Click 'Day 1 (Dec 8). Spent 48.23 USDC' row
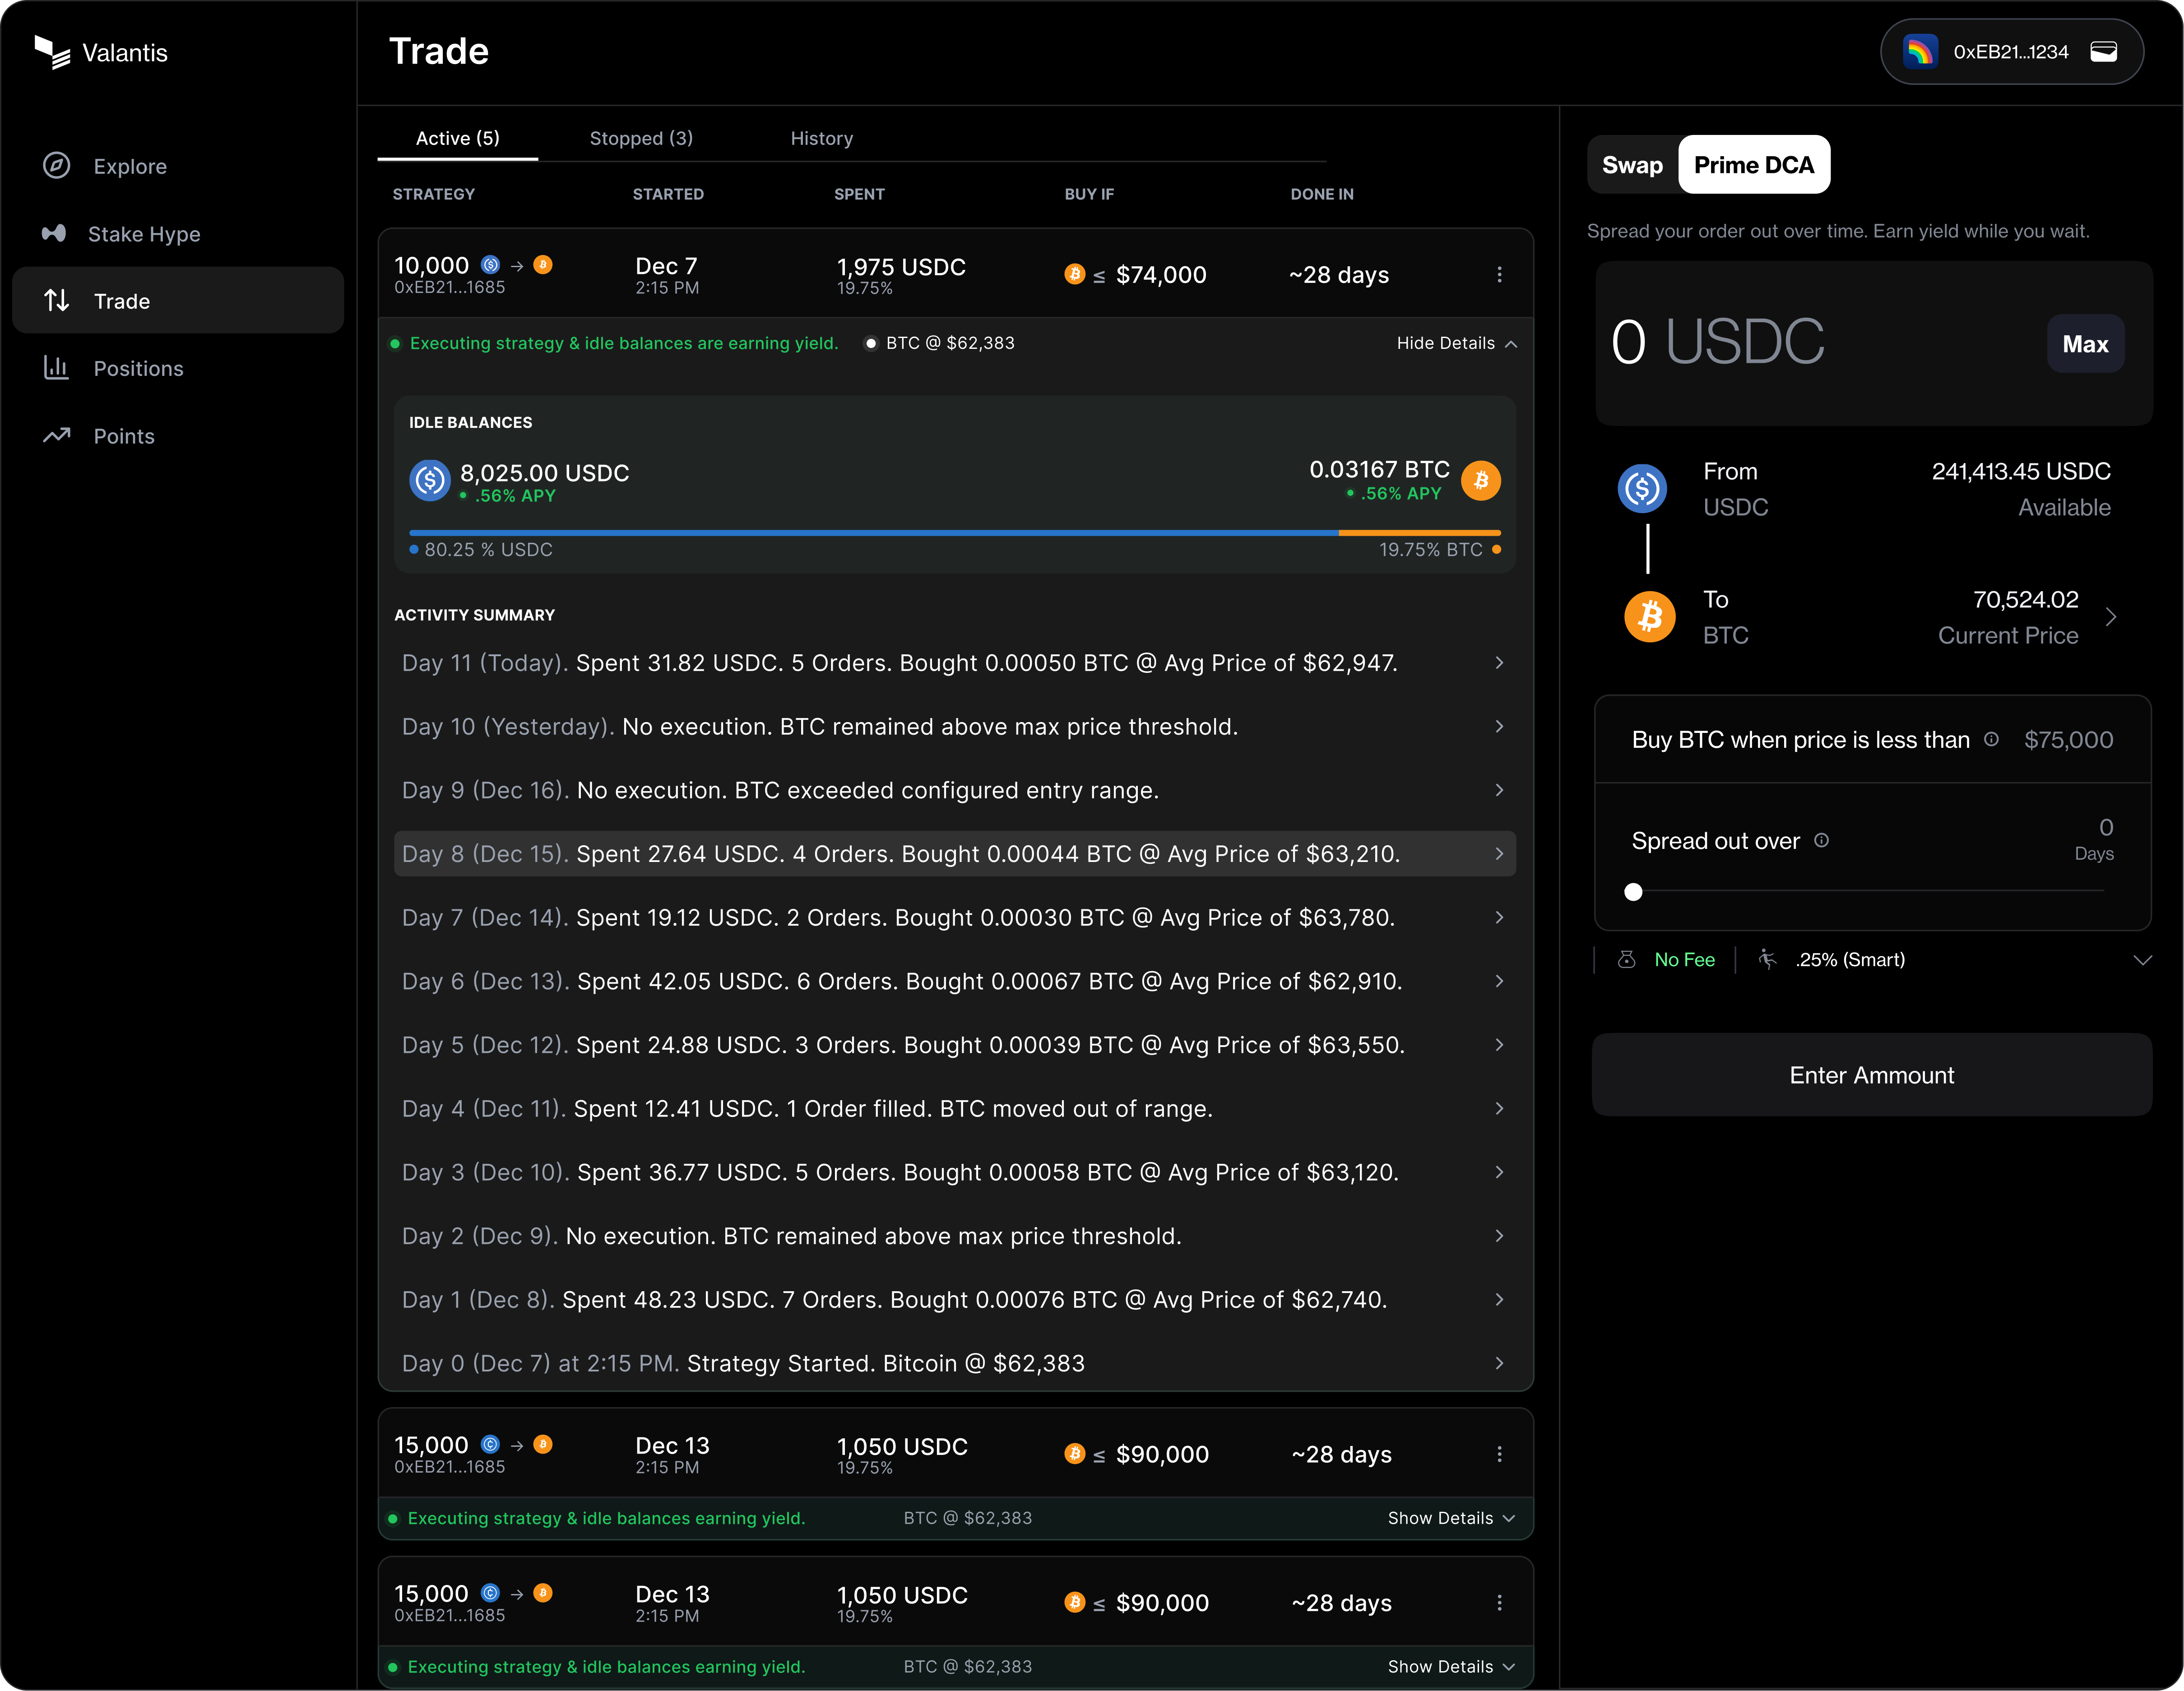Viewport: 2184px width, 1691px height. pyautogui.click(x=955, y=1300)
